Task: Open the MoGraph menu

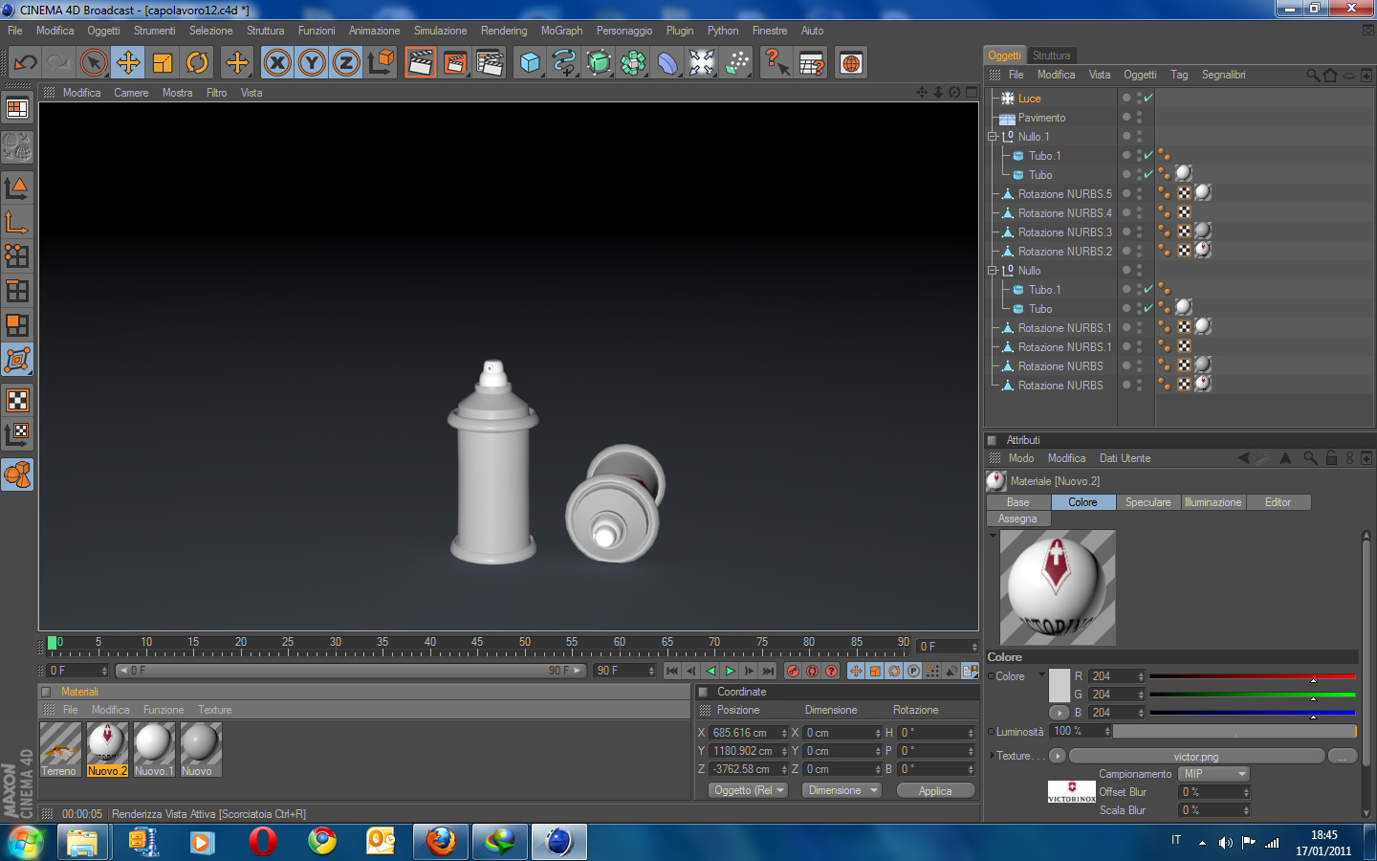Action: click(x=561, y=31)
